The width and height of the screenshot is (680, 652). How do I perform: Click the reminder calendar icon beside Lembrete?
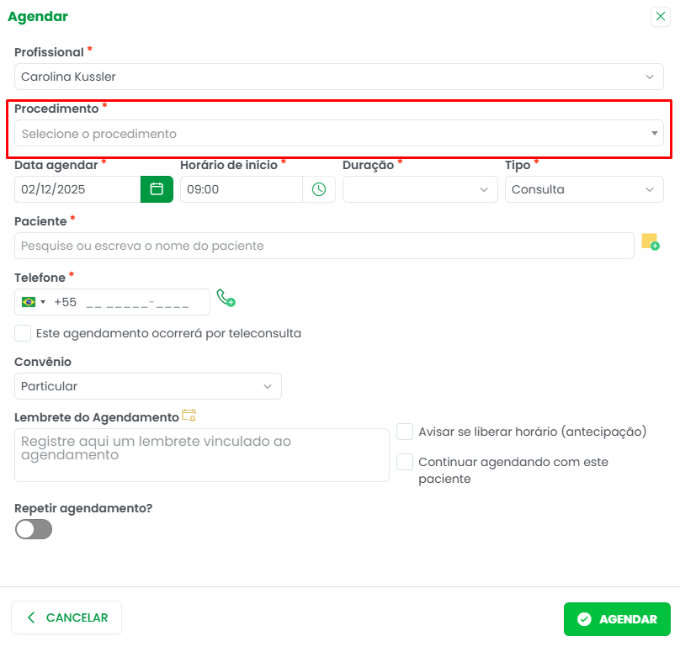(189, 416)
